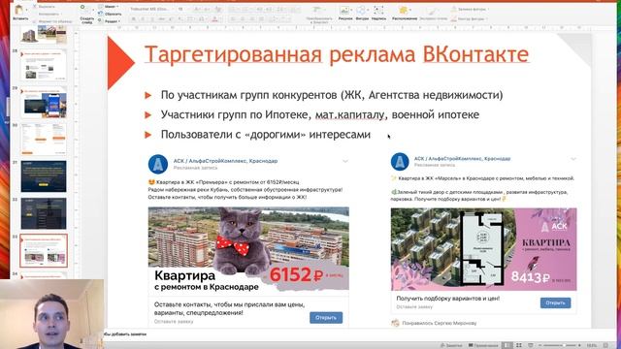Click the slide title Таргетированная реклама ВКонтакте
This screenshot has height=349, width=621.
pyautogui.click(x=337, y=54)
